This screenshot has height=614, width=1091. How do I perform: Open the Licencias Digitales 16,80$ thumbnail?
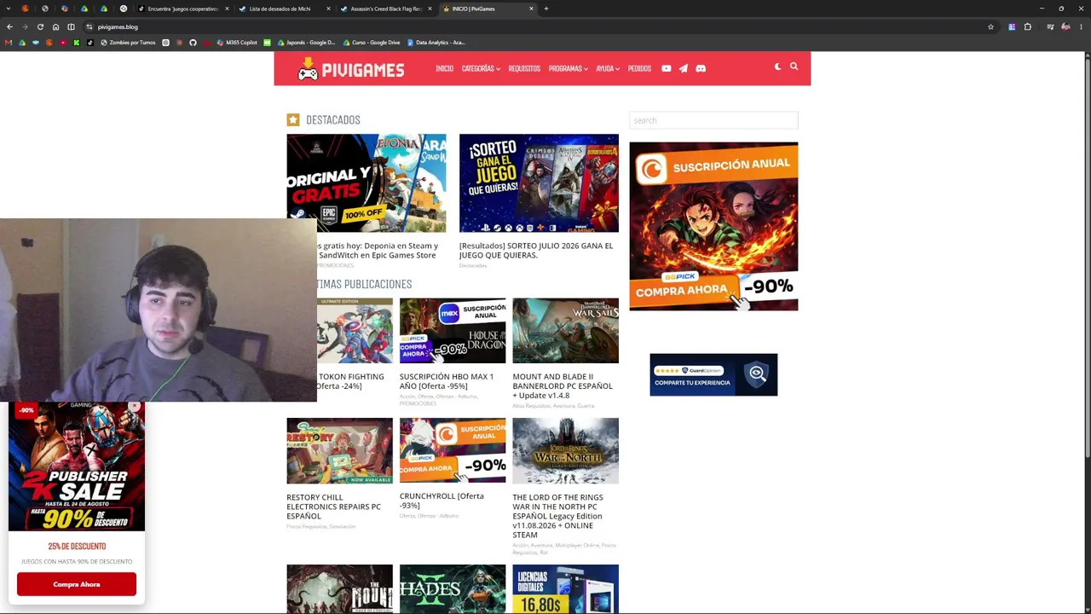pyautogui.click(x=565, y=588)
